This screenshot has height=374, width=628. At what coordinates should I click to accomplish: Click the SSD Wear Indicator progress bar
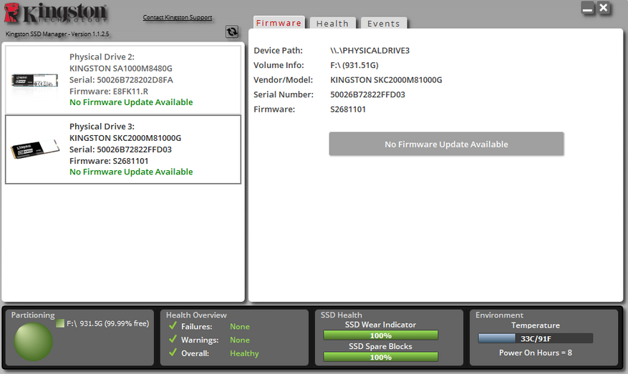(380, 335)
